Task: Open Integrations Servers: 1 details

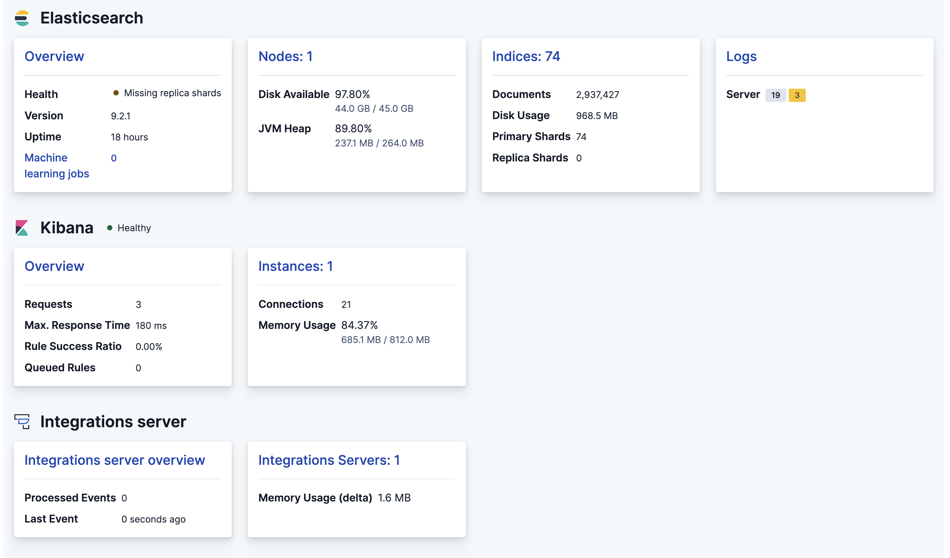Action: point(329,460)
